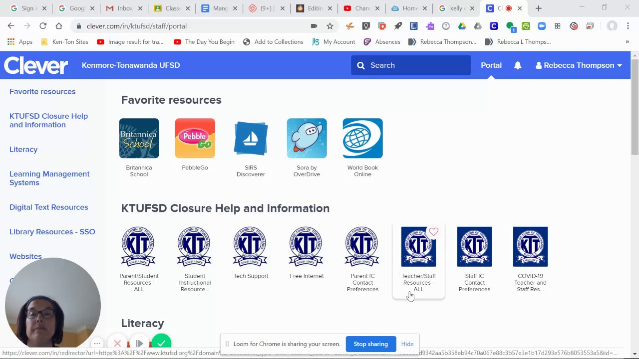Open Student Instructional Resource tile

click(195, 259)
